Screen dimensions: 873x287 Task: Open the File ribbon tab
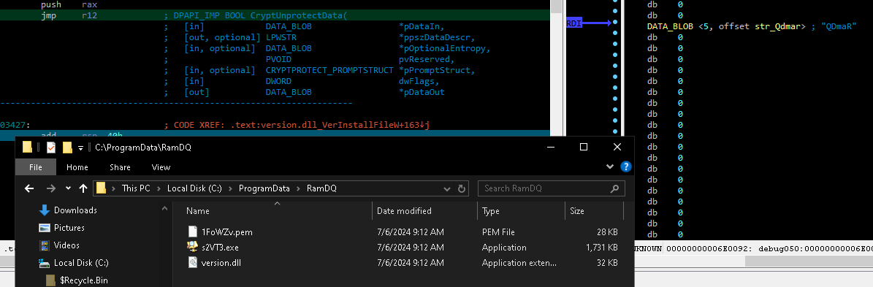point(36,167)
